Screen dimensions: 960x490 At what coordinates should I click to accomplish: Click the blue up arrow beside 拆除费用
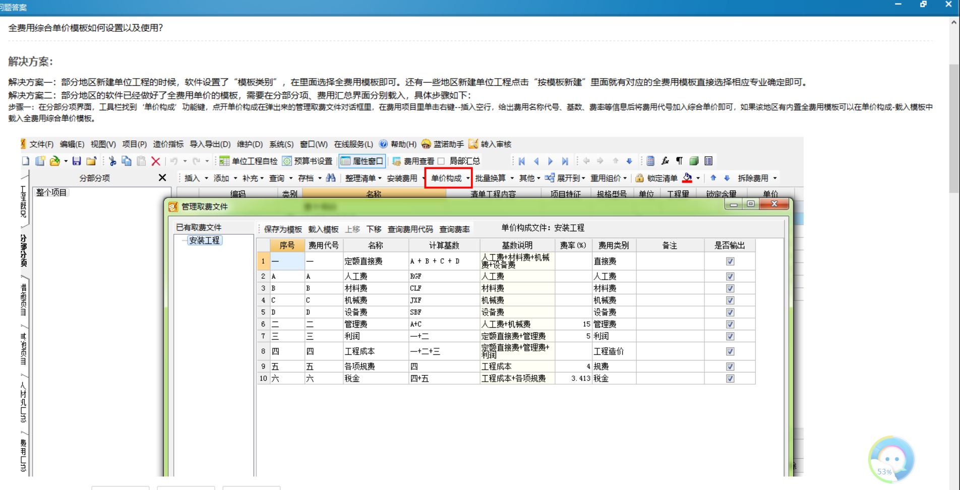click(713, 177)
